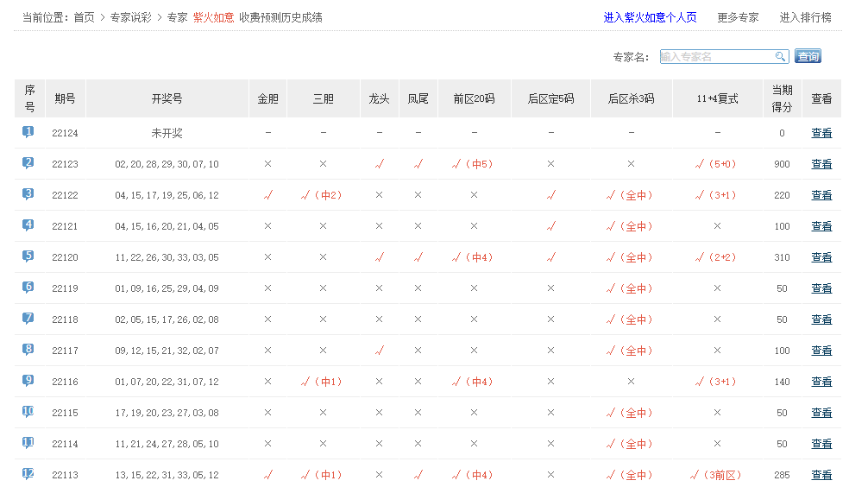Click row number 5 badge icon
Viewport: 849px width, 487px height.
28,256
